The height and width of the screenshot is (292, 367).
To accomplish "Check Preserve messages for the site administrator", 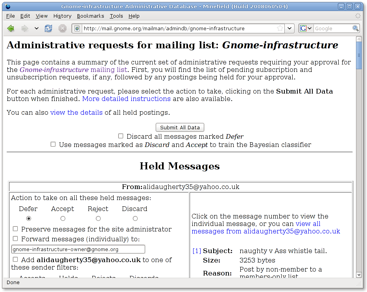I will [x=15, y=229].
